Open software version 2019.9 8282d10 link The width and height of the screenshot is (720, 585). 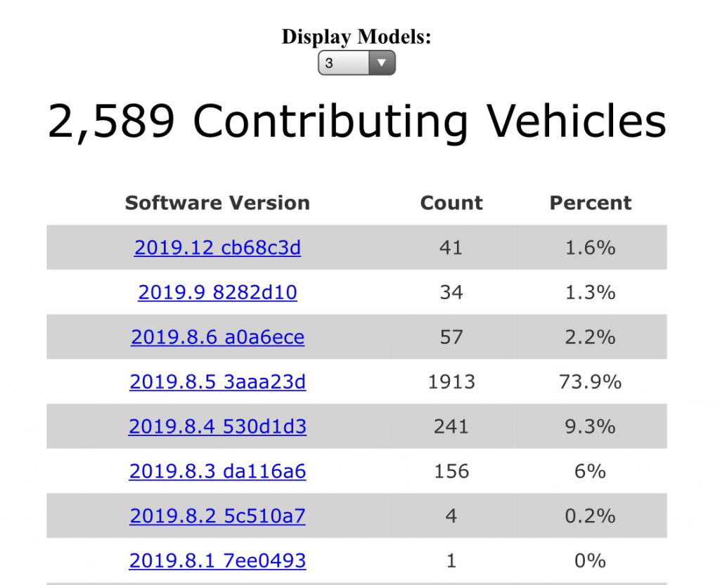pyautogui.click(x=217, y=292)
